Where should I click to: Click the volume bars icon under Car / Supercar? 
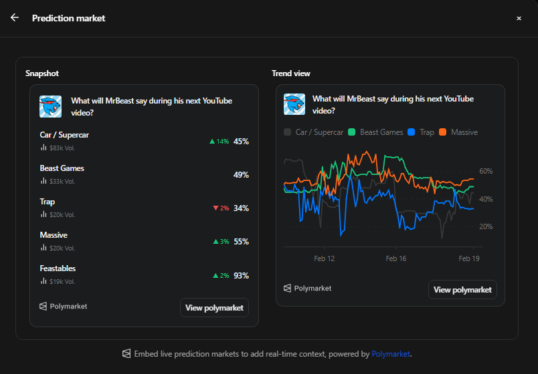click(43, 148)
